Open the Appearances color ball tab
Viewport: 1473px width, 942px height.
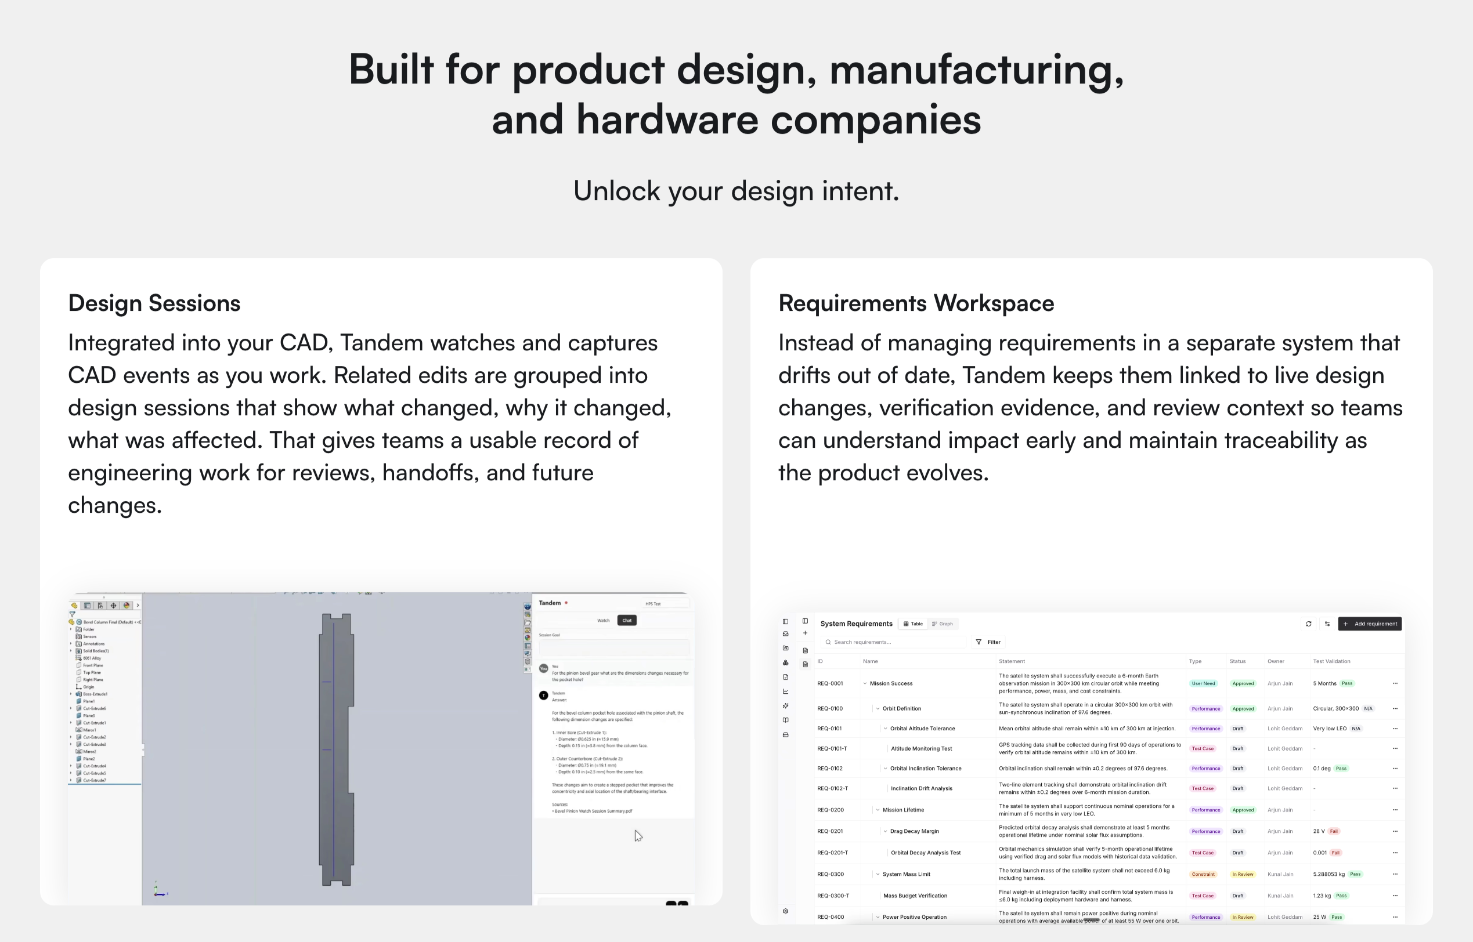click(x=127, y=606)
